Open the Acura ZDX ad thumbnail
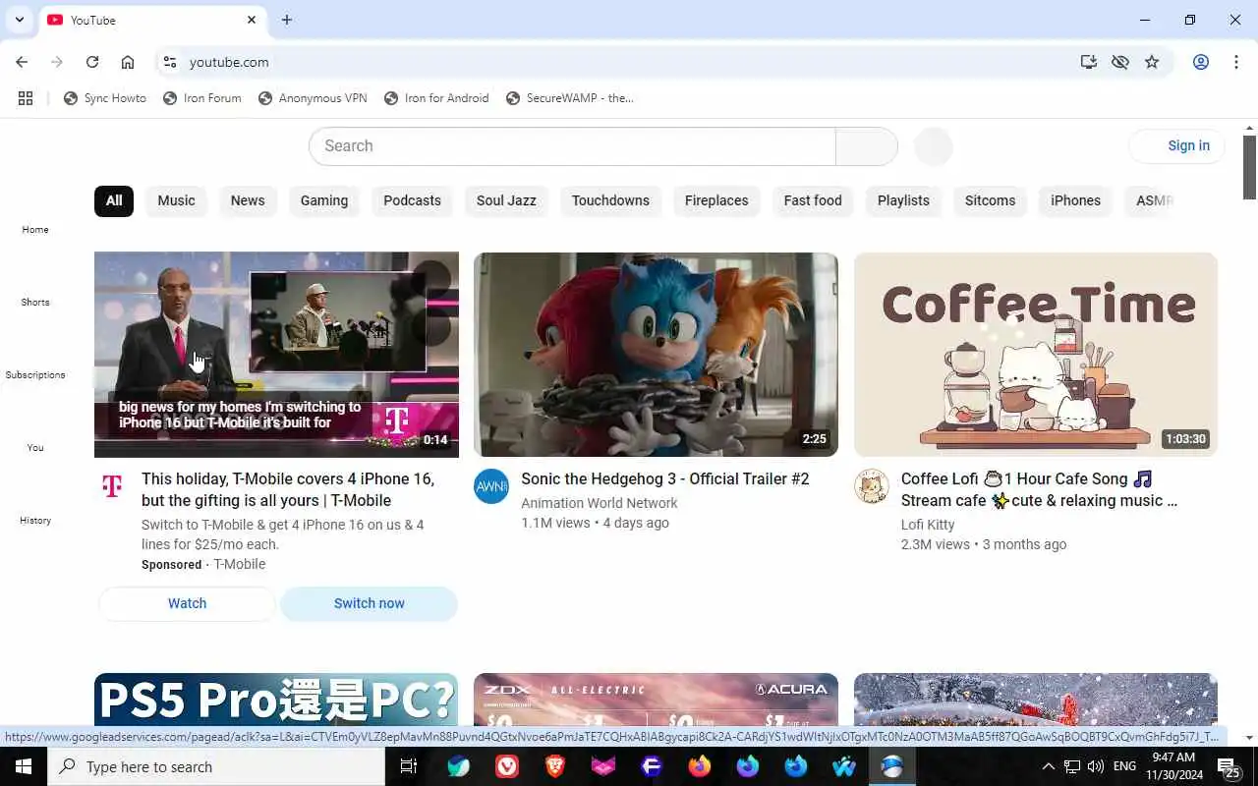This screenshot has width=1258, height=786. click(x=656, y=700)
